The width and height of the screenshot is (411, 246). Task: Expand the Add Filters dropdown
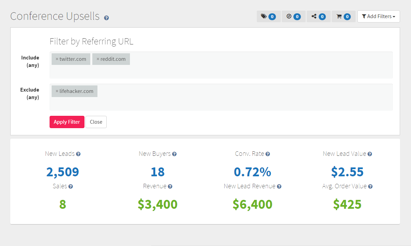[x=379, y=16]
